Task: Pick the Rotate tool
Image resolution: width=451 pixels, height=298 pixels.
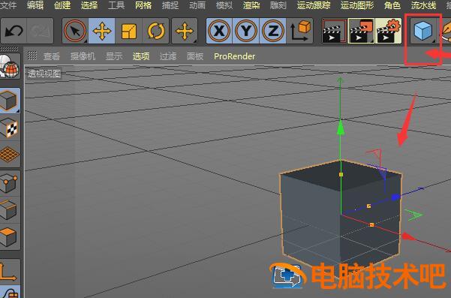Action: click(155, 31)
